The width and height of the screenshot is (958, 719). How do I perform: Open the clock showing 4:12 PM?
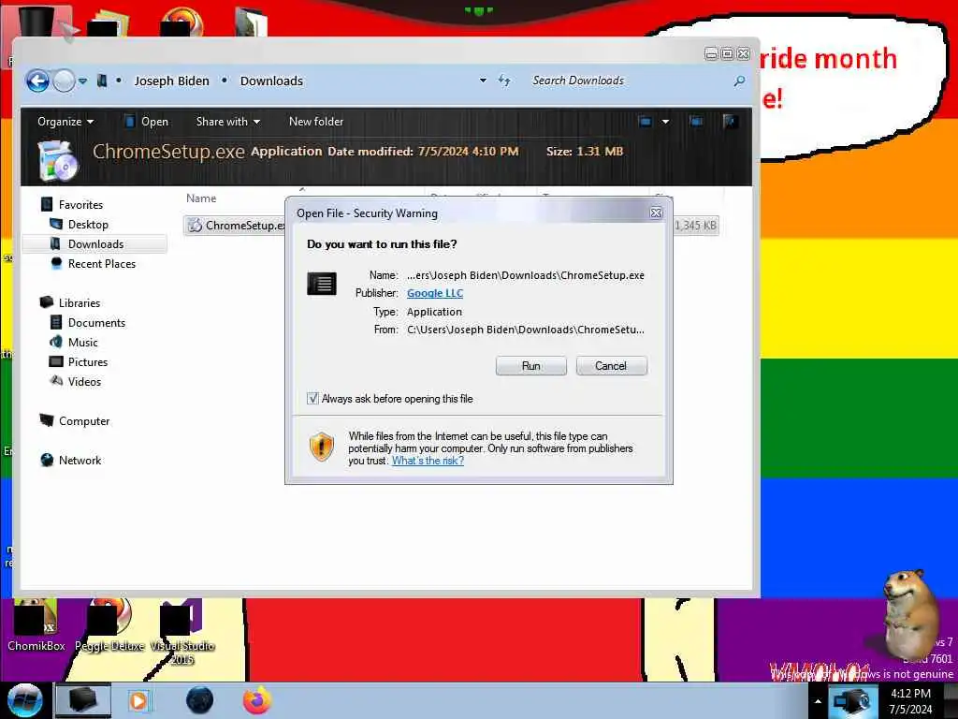coord(911,701)
